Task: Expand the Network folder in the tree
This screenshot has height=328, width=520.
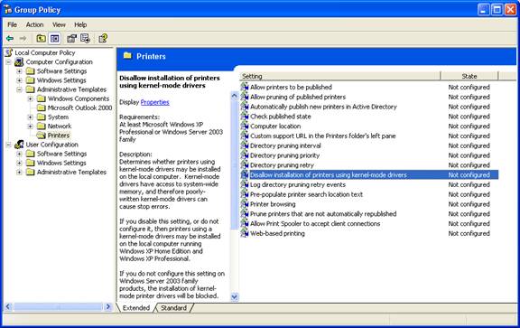Action: pyautogui.click(x=30, y=127)
